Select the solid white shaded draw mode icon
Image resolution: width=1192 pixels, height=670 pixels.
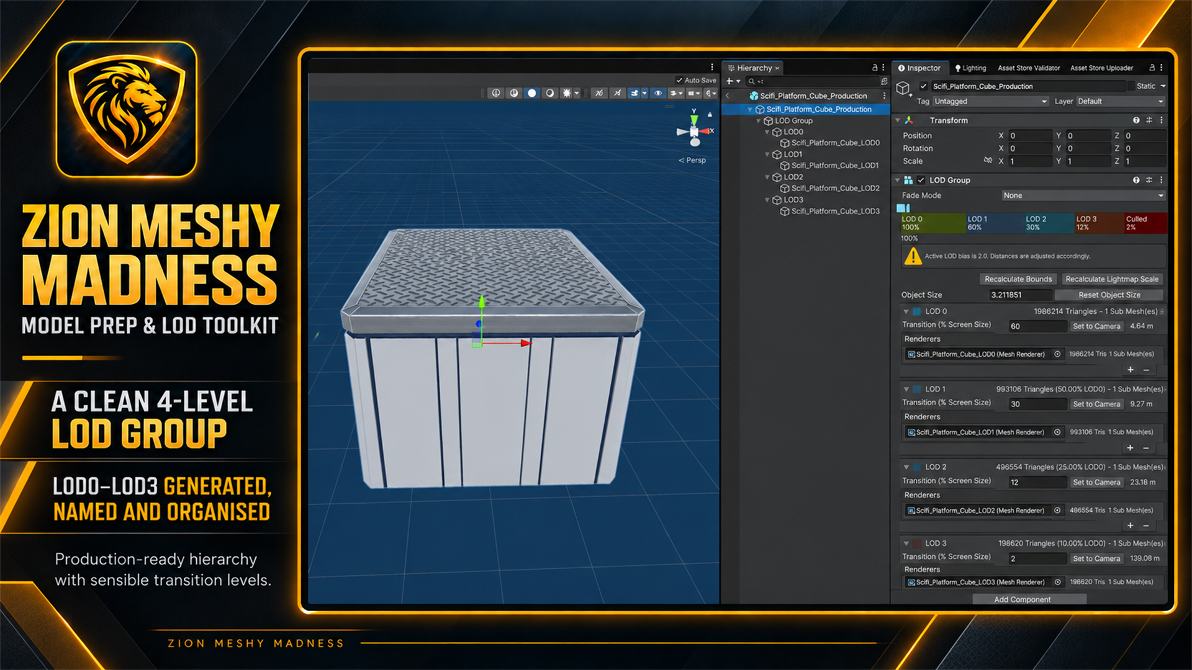pyautogui.click(x=531, y=93)
